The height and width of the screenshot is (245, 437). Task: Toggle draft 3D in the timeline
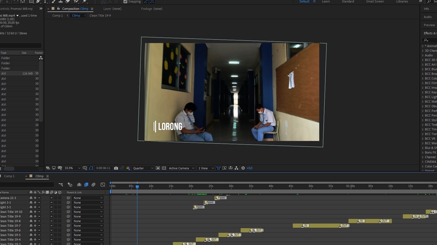(x=70, y=185)
